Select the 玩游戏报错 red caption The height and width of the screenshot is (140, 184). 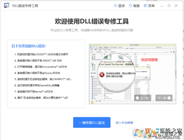[149, 60]
